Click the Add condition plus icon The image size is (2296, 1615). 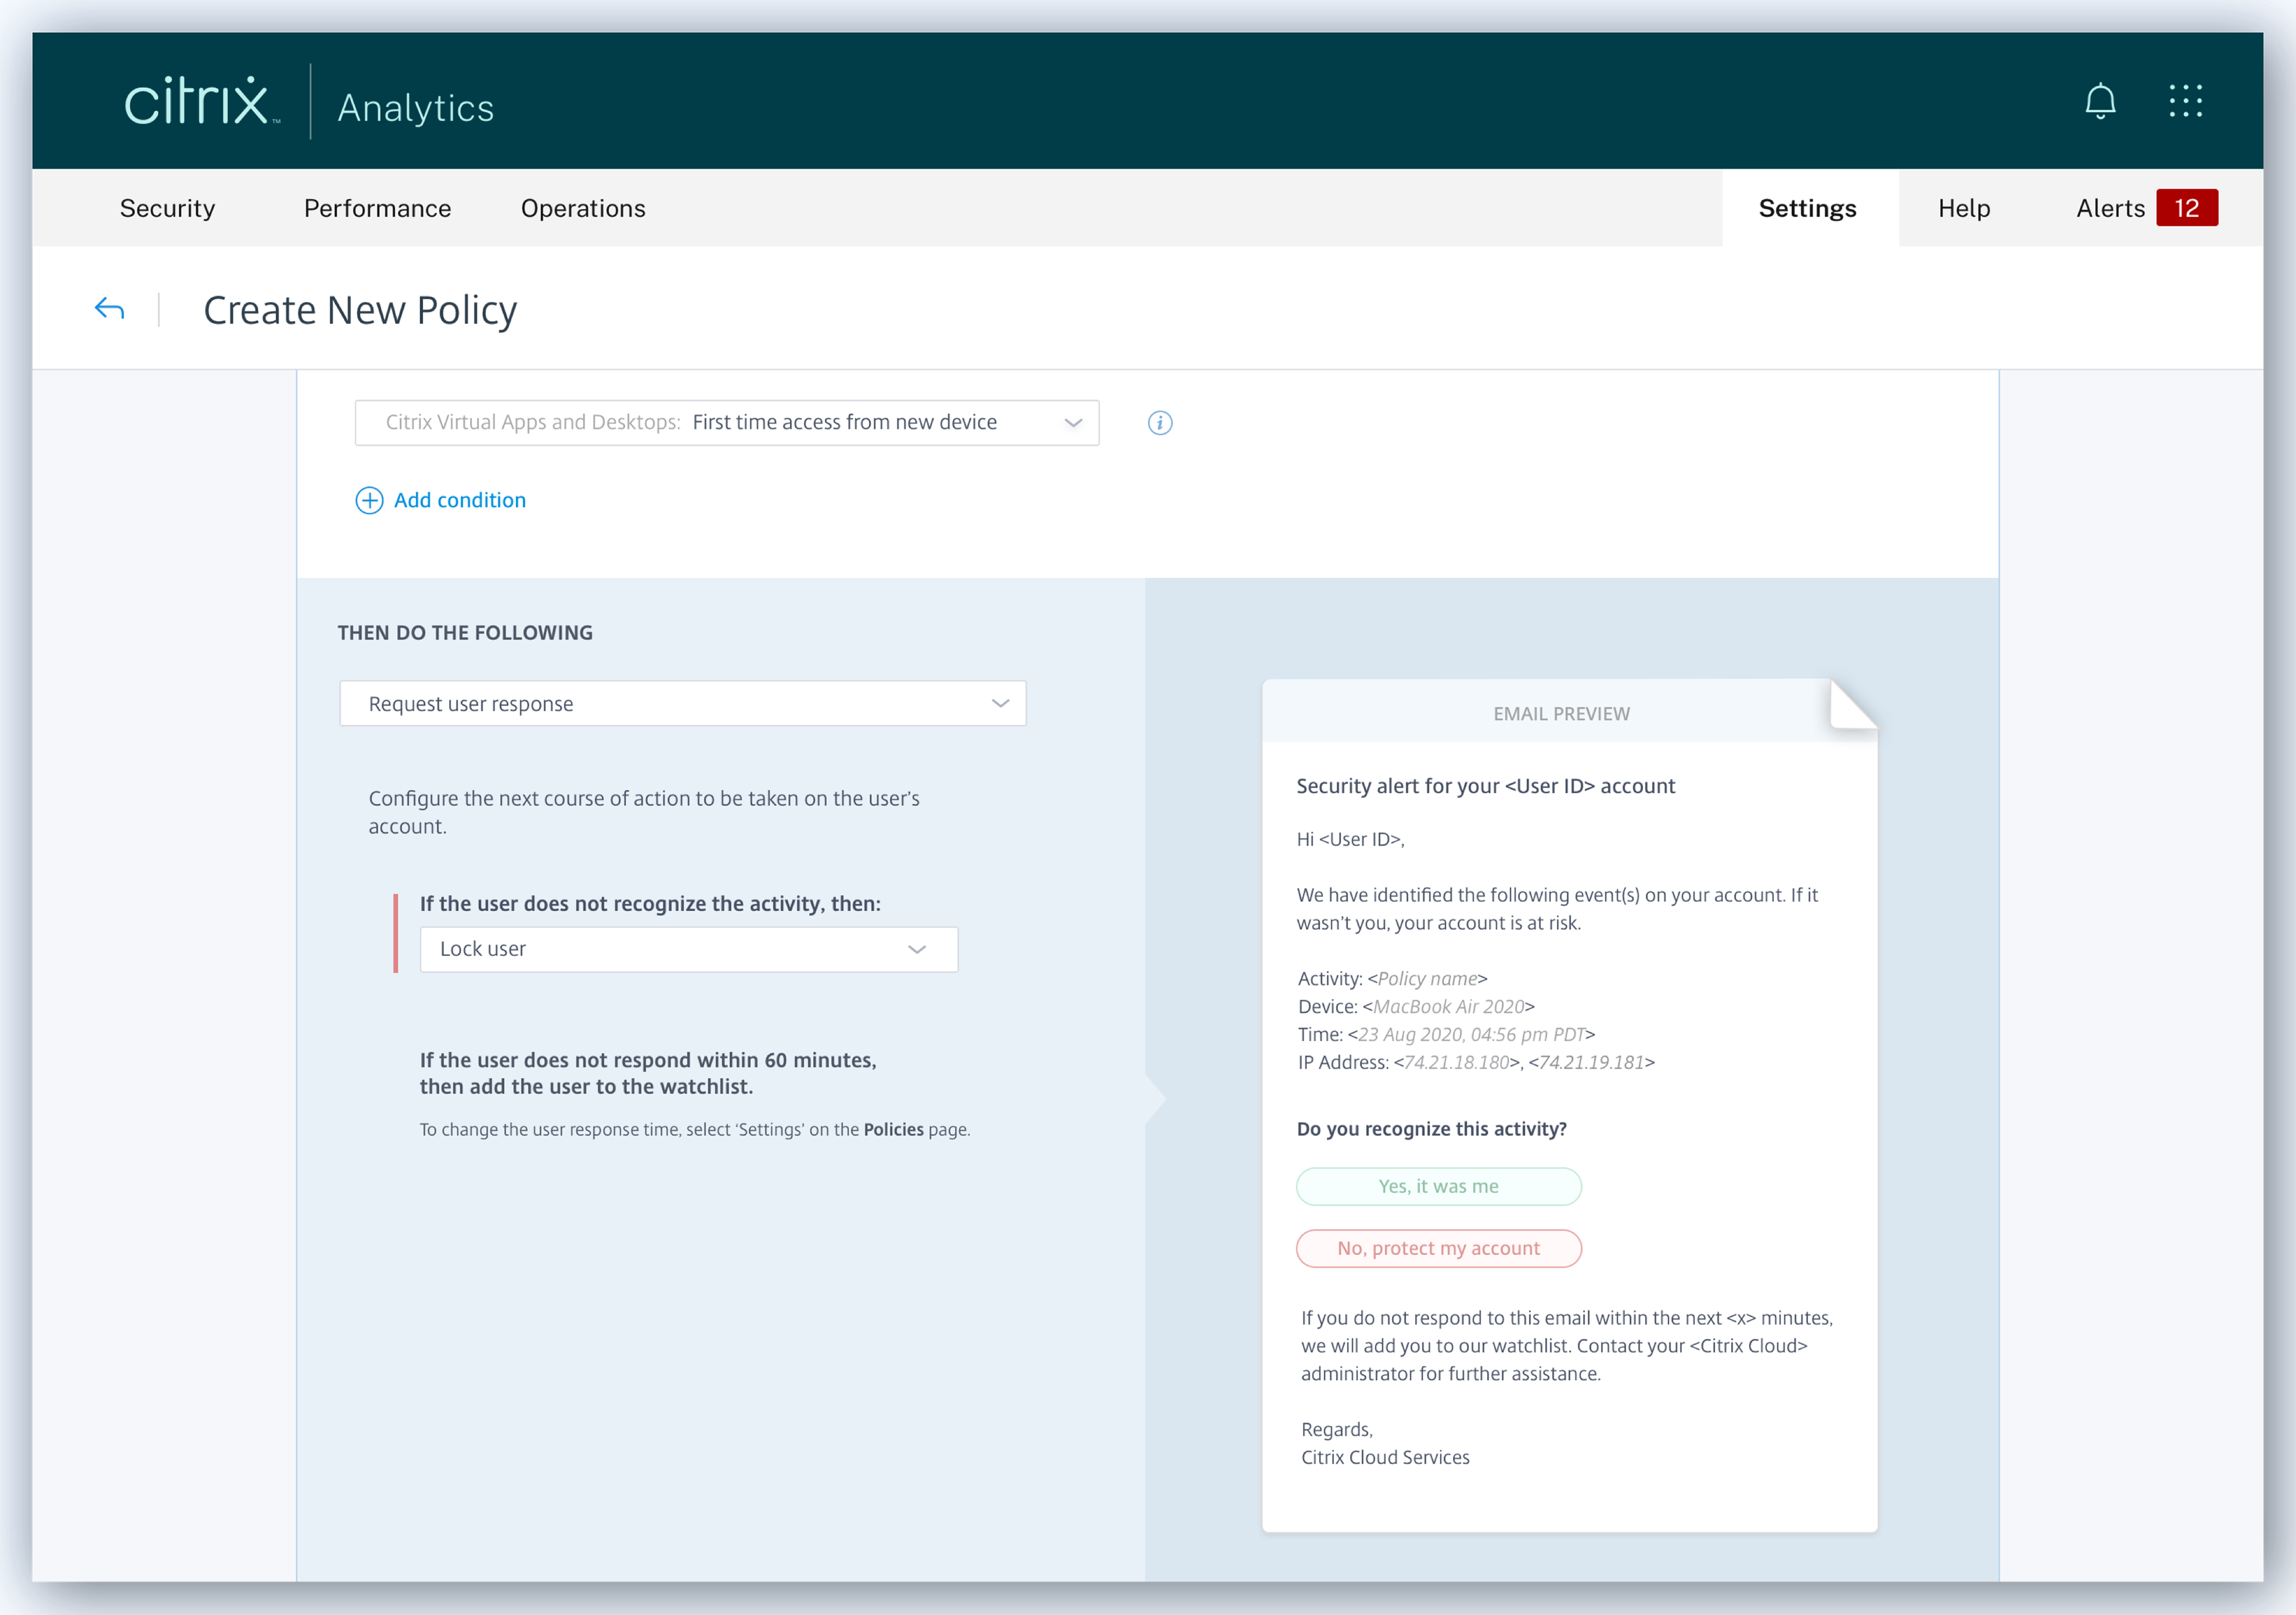click(369, 500)
